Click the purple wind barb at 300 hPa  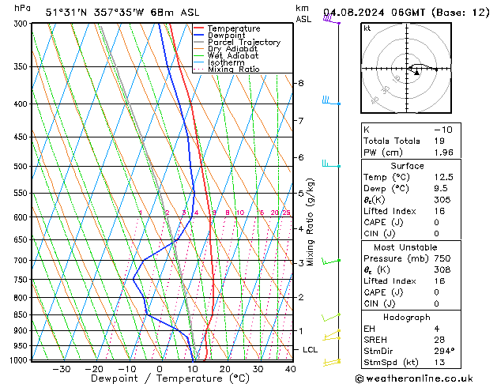[332, 20]
